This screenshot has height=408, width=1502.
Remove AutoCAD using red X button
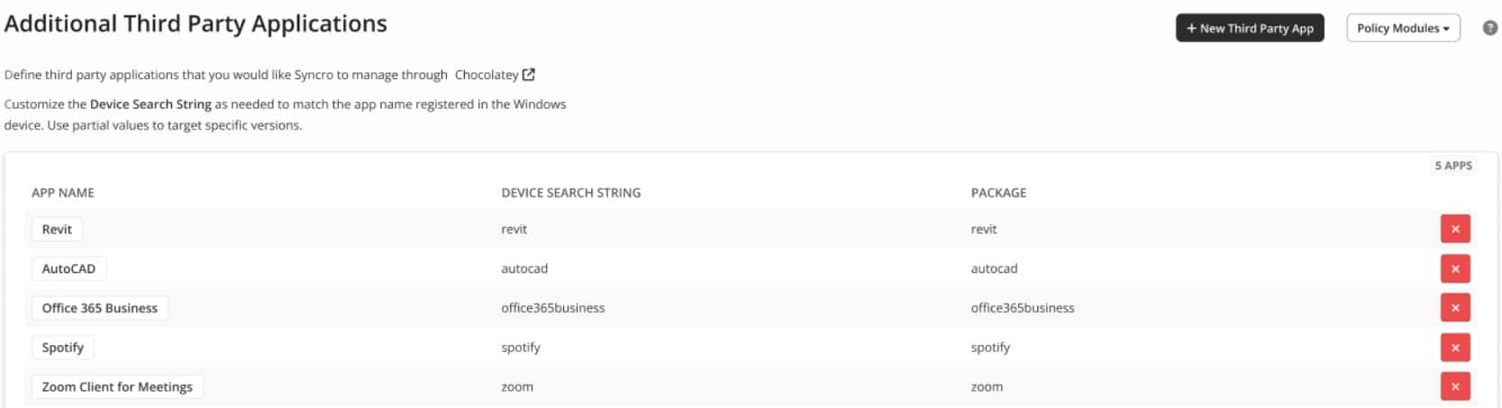click(x=1454, y=268)
